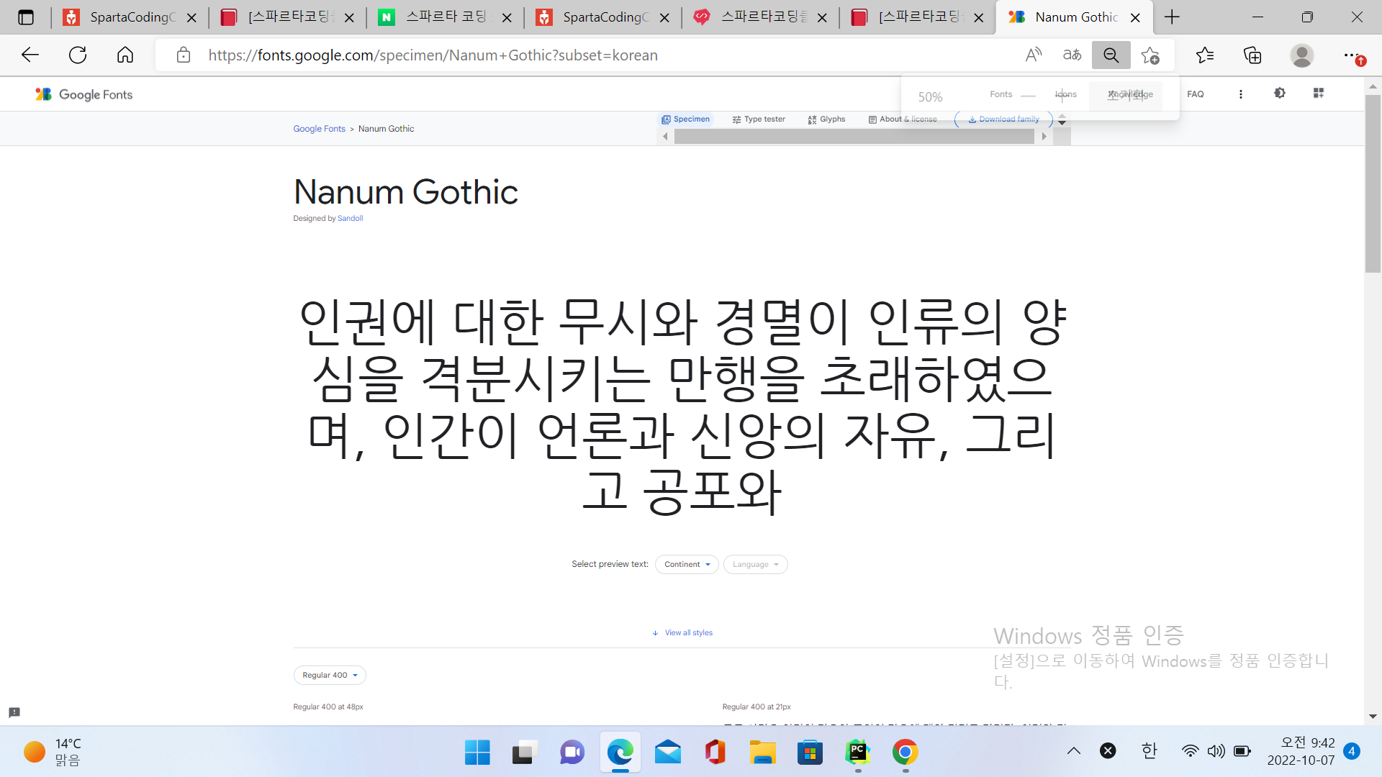Viewport: 1382px width, 777px height.
Task: Toggle the dark theme icon in header
Action: click(1279, 94)
